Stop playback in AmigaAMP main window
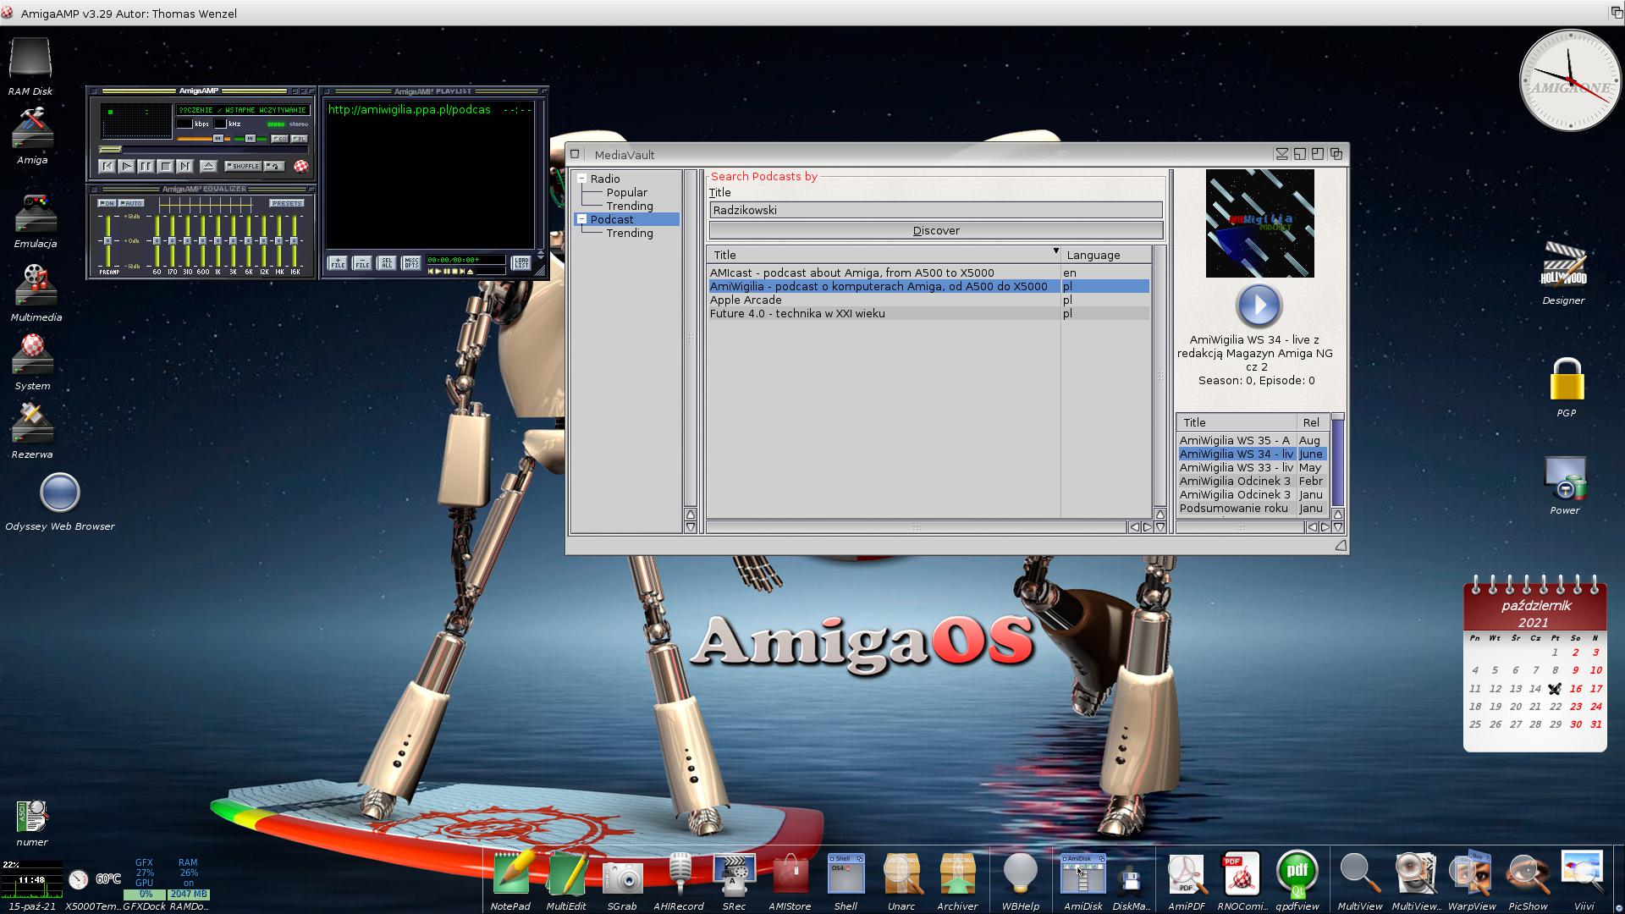This screenshot has width=1625, height=914. click(x=165, y=167)
